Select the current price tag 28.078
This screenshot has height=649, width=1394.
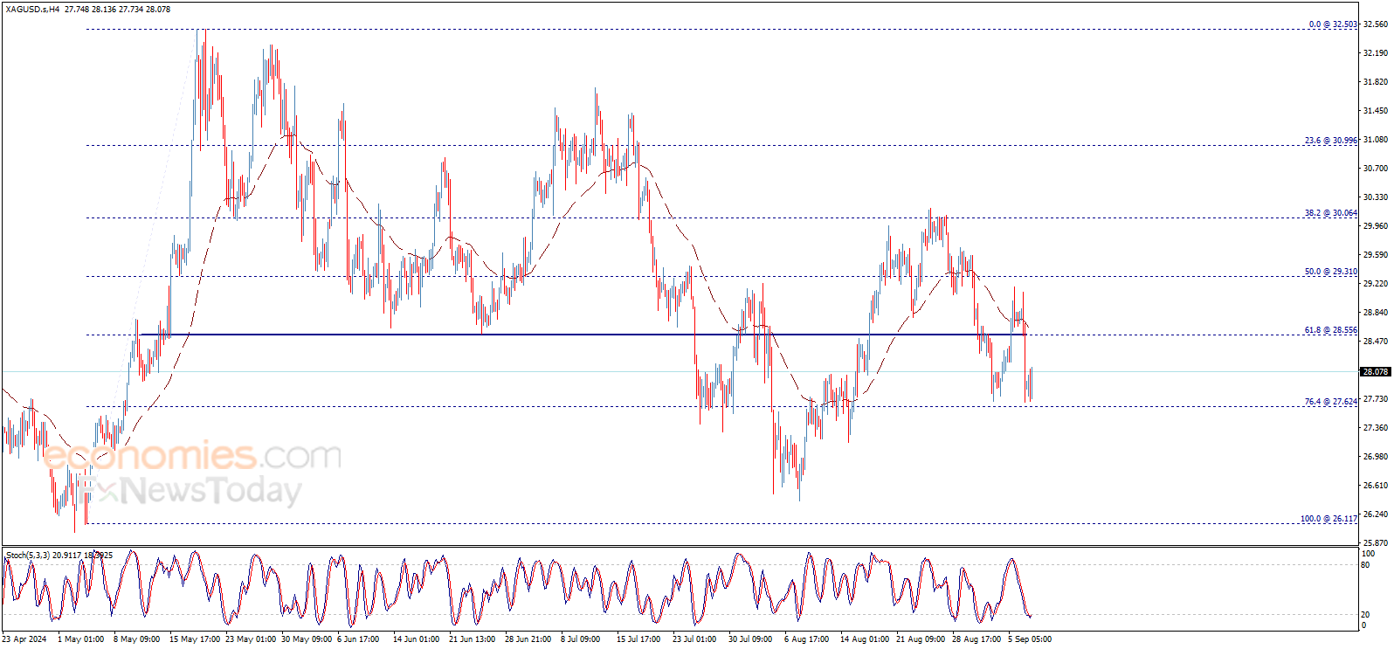click(x=1375, y=372)
